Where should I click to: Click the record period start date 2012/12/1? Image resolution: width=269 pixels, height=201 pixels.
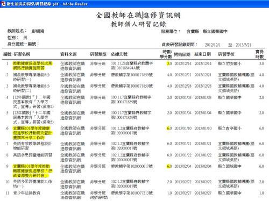click(x=213, y=45)
